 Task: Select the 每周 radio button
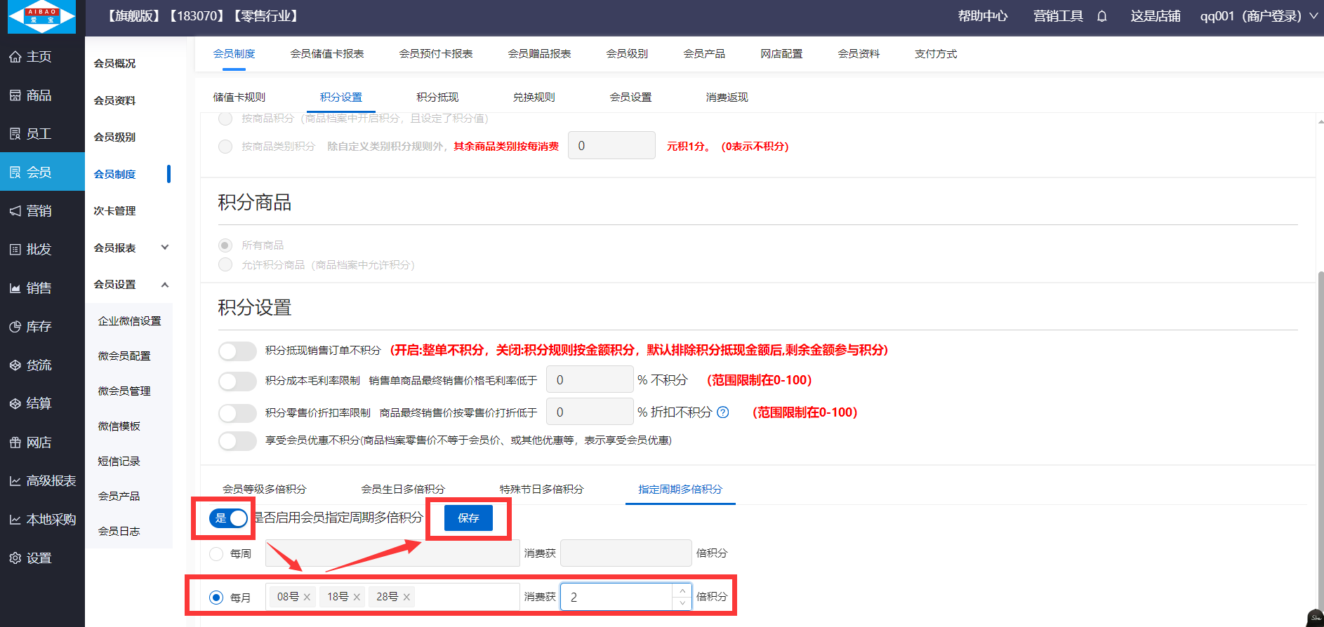pyautogui.click(x=216, y=554)
